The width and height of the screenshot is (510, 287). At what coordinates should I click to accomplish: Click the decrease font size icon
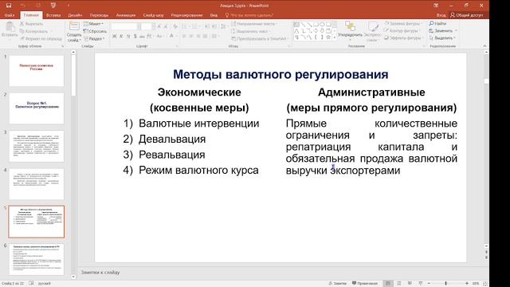click(166, 26)
